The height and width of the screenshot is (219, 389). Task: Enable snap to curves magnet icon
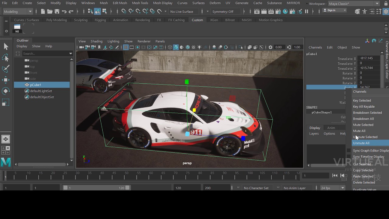131,12
